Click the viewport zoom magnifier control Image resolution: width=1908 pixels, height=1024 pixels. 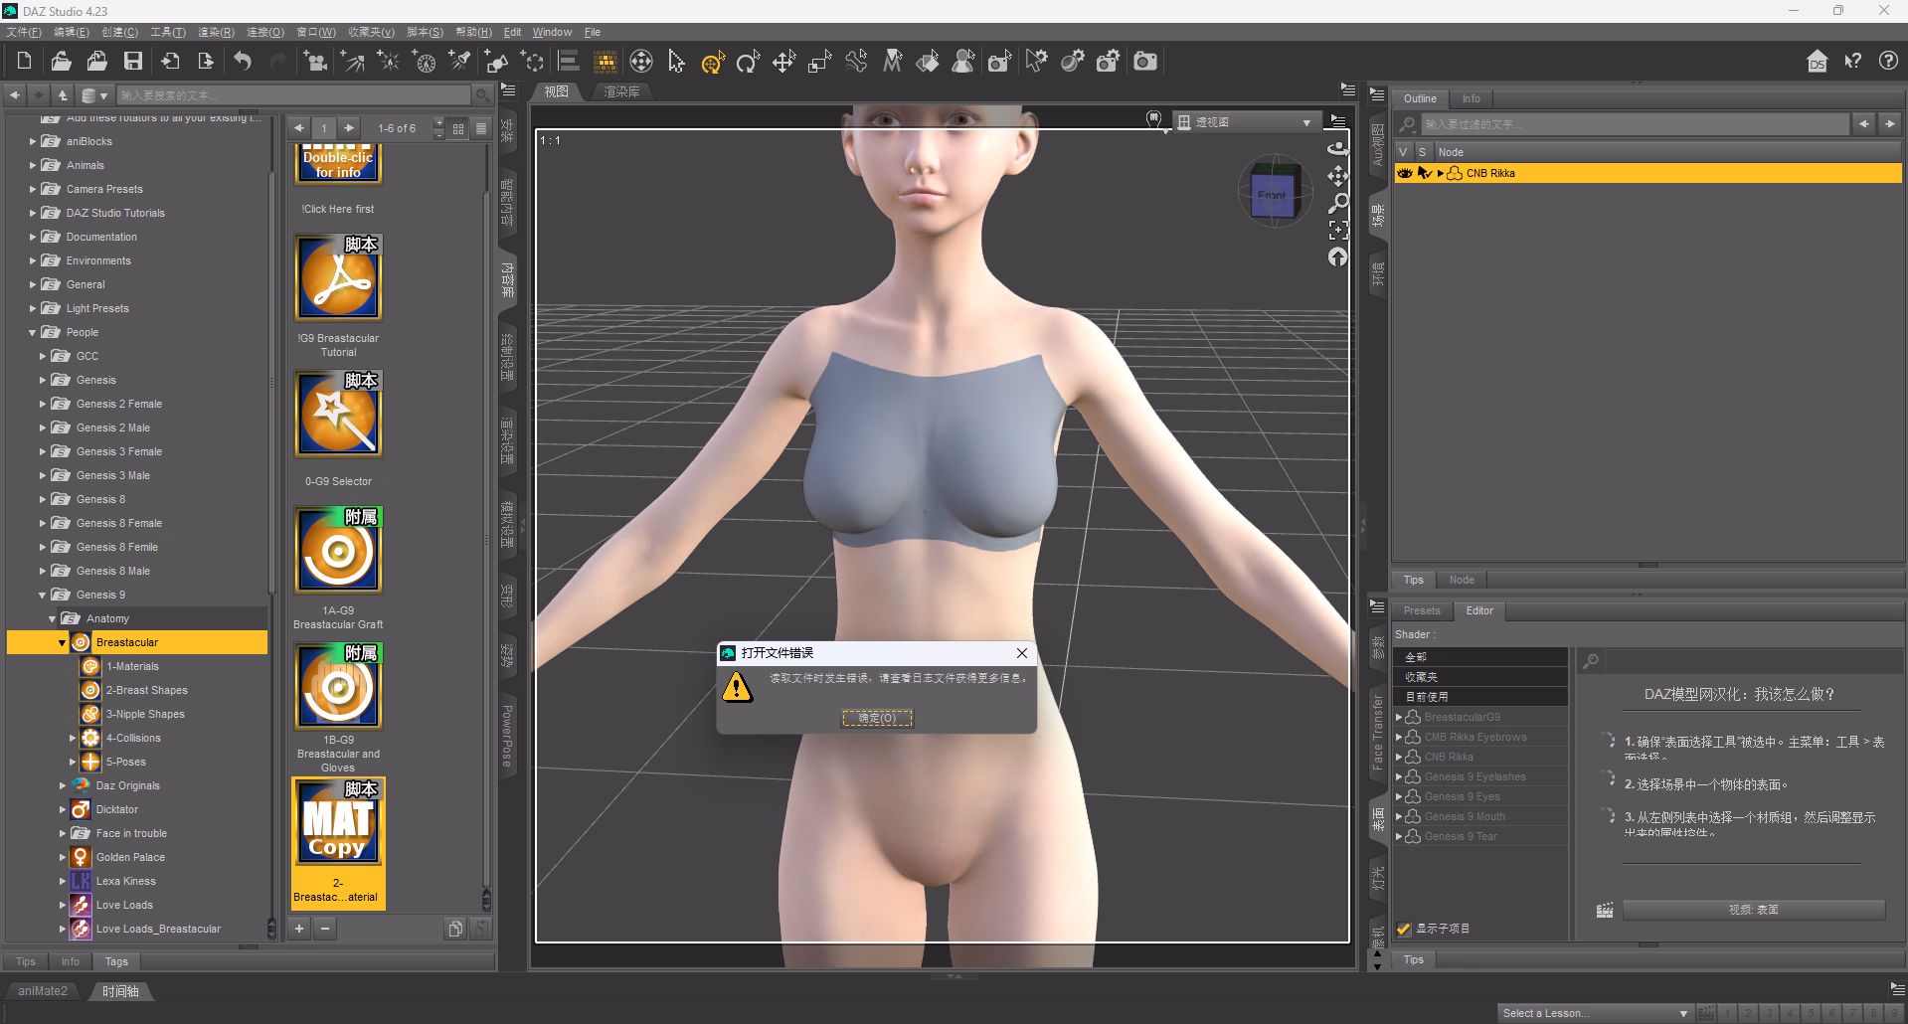click(x=1338, y=203)
